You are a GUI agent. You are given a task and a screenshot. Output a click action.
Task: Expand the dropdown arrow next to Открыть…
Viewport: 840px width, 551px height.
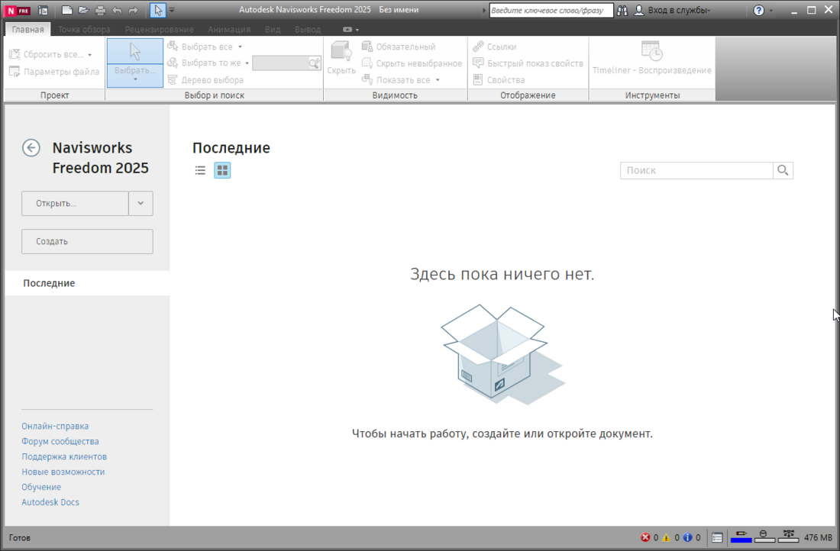point(141,204)
